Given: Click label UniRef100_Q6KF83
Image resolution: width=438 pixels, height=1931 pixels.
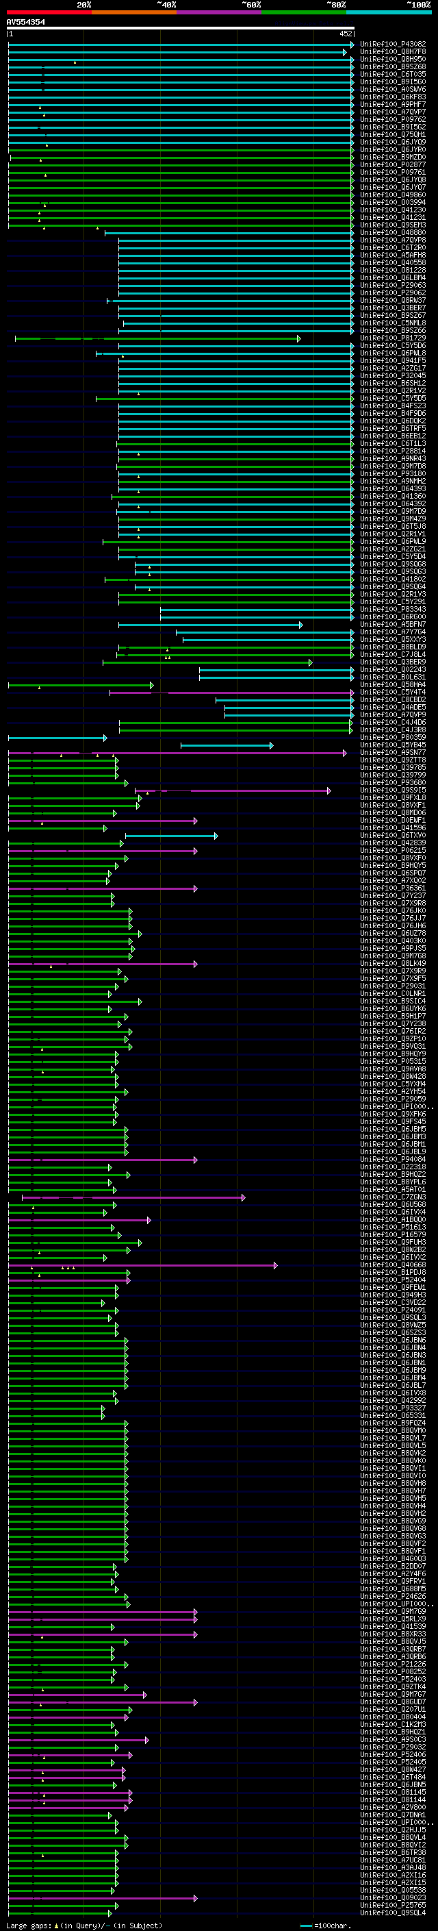Looking at the screenshot, I should pos(393,97).
